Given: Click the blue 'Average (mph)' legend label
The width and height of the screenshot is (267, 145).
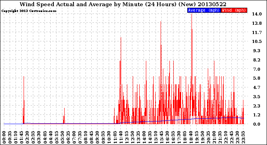Looking at the screenshot, I should coord(204,10).
